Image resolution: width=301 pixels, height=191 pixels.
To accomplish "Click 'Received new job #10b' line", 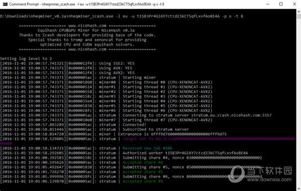I will [x=86, y=148].
